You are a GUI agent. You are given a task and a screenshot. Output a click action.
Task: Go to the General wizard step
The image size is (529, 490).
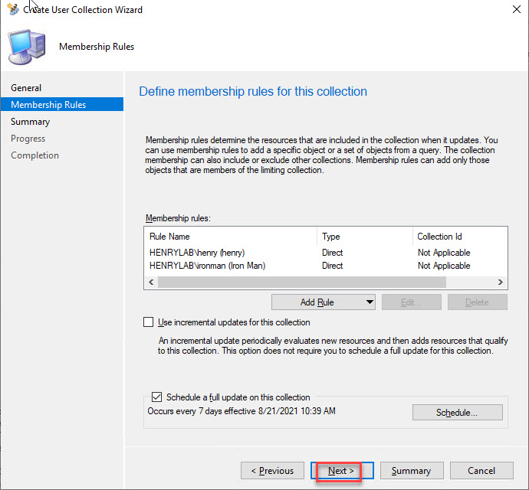(26, 88)
